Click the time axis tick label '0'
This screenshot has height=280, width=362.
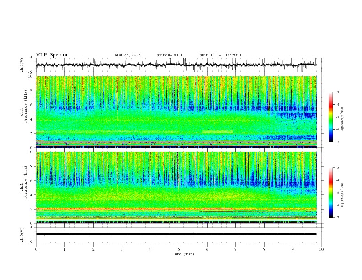click(x=36, y=249)
